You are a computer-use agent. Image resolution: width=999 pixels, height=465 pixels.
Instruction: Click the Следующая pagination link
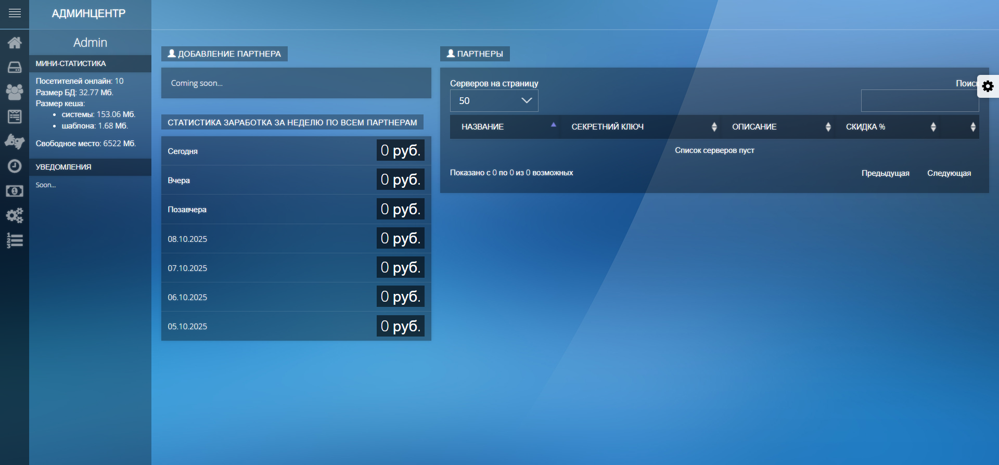(x=949, y=173)
